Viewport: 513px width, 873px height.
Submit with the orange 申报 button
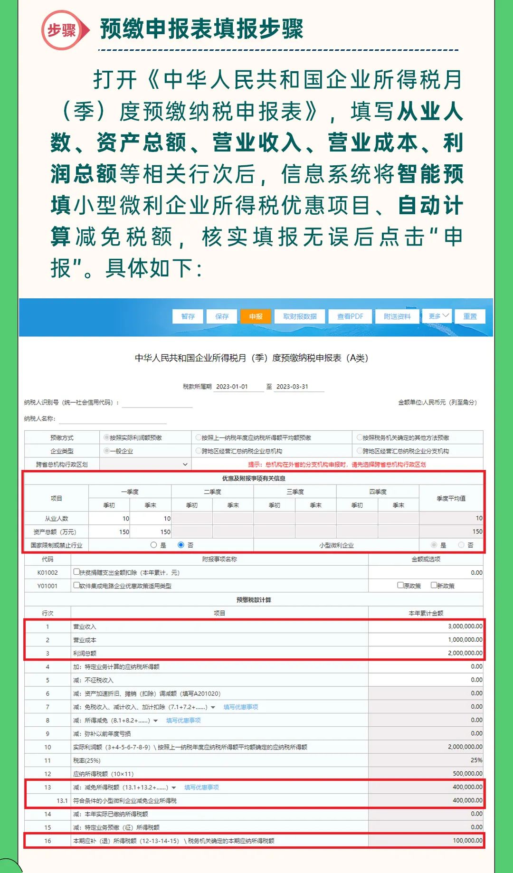(x=256, y=316)
